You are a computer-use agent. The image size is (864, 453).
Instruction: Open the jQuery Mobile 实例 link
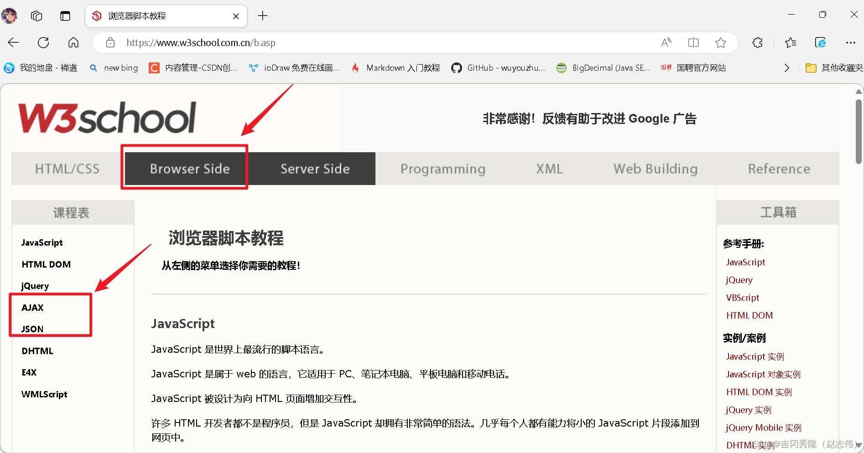tap(764, 427)
